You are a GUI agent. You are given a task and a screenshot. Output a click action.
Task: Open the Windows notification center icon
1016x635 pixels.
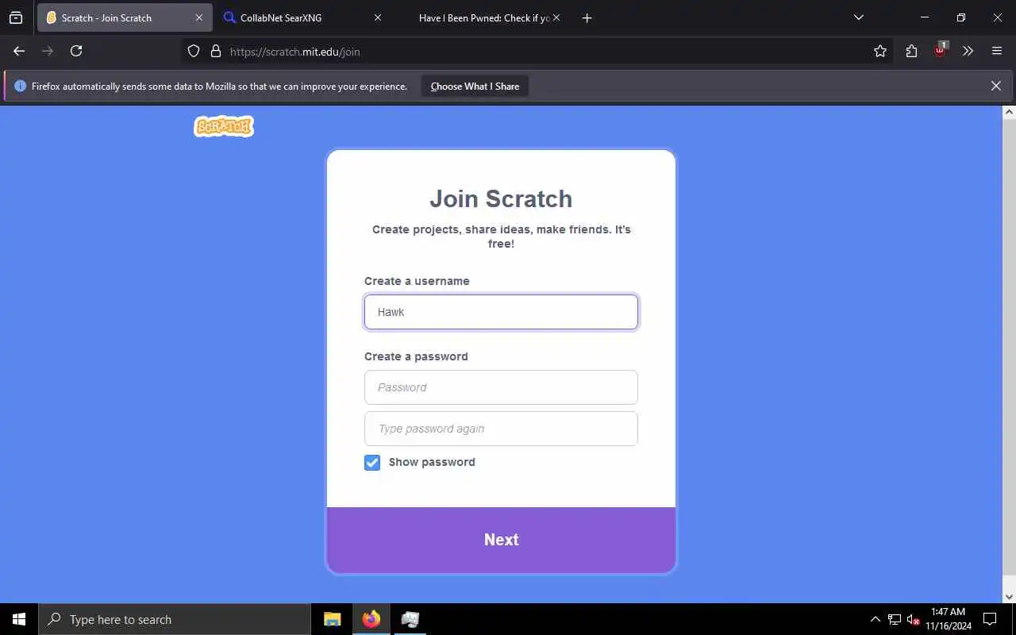[990, 619]
